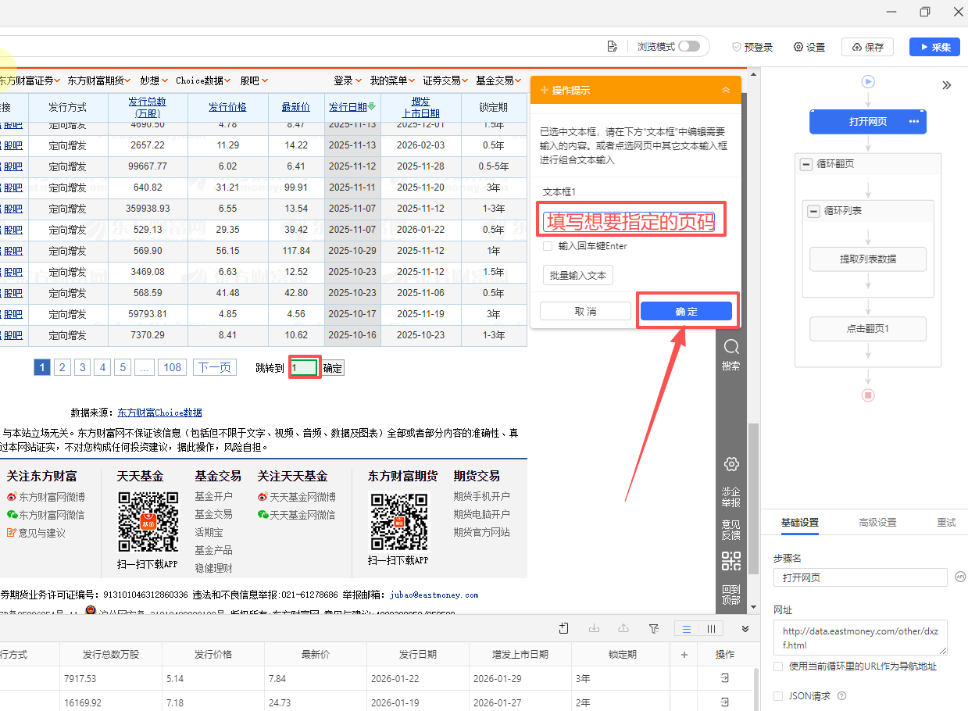Confirm with the blue 确定 button
This screenshot has width=968, height=711.
[686, 311]
